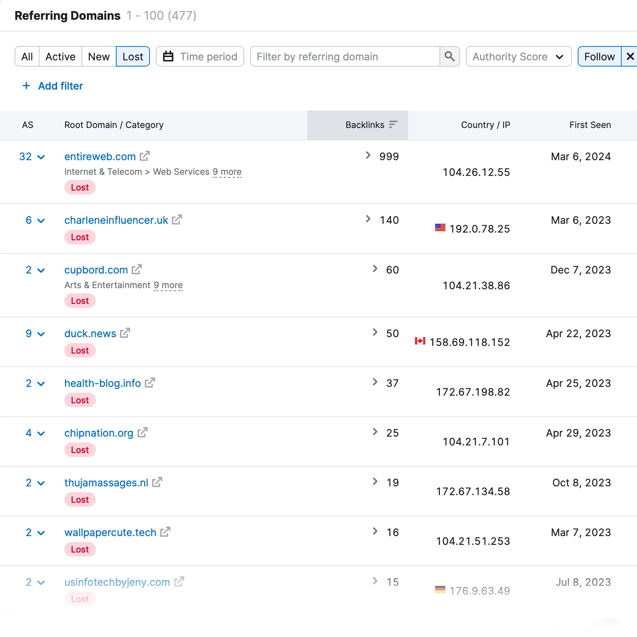
Task: Show 9 more categories for cupbord.com
Action: (x=168, y=285)
